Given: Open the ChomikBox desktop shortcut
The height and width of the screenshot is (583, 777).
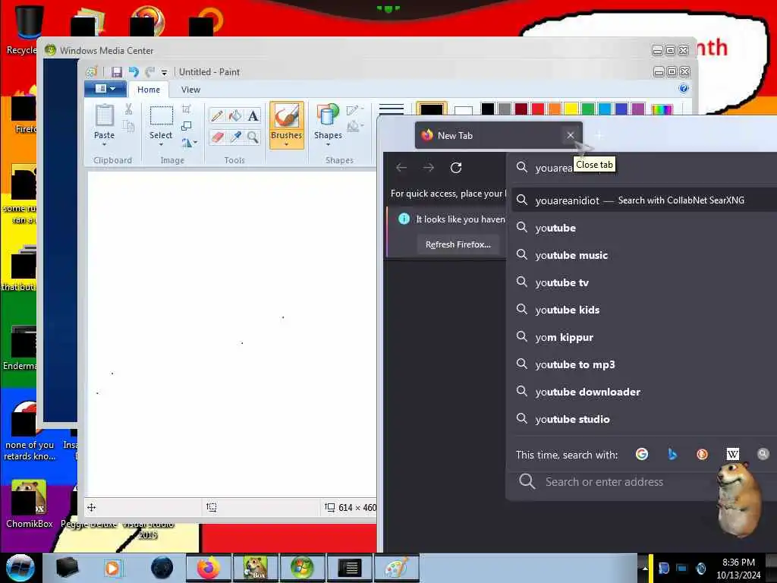Looking at the screenshot, I should 29,504.
